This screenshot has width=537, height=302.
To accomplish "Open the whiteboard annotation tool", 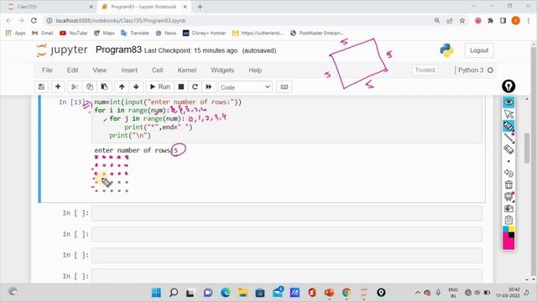I will tap(508, 196).
